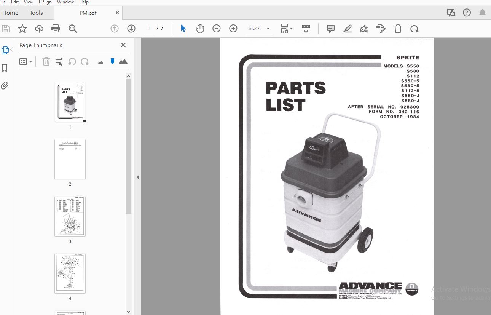Open the edit PDF stamp tool

click(381, 29)
